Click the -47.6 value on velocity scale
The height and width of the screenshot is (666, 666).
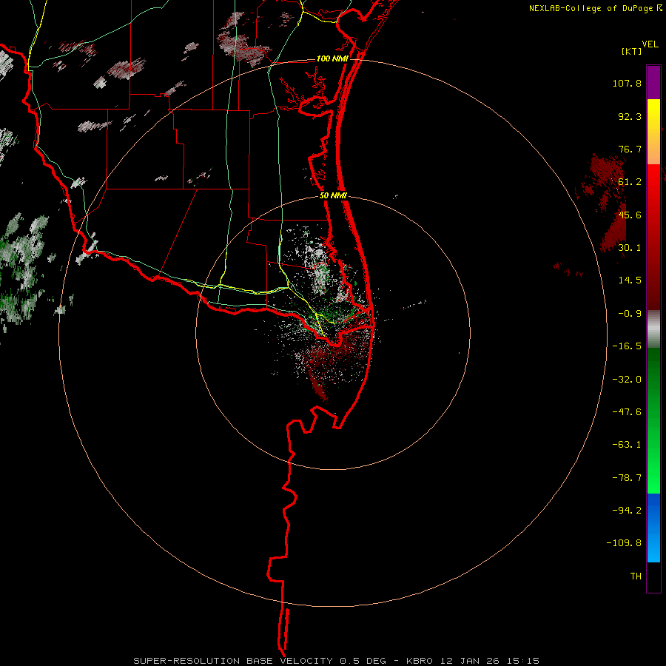click(x=627, y=412)
